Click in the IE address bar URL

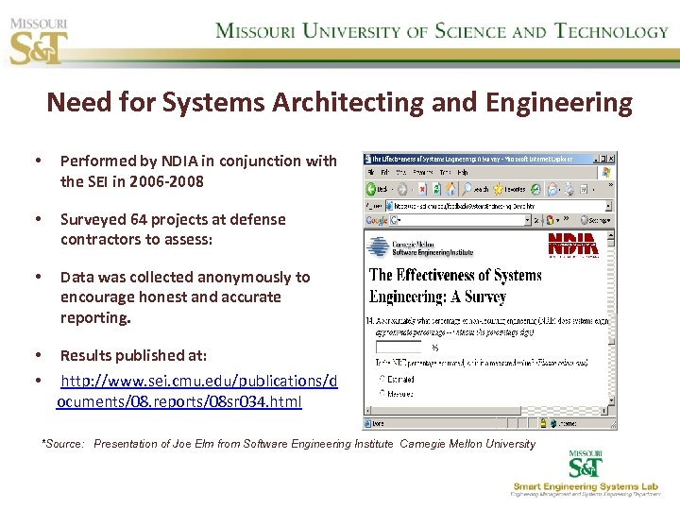coord(499,207)
